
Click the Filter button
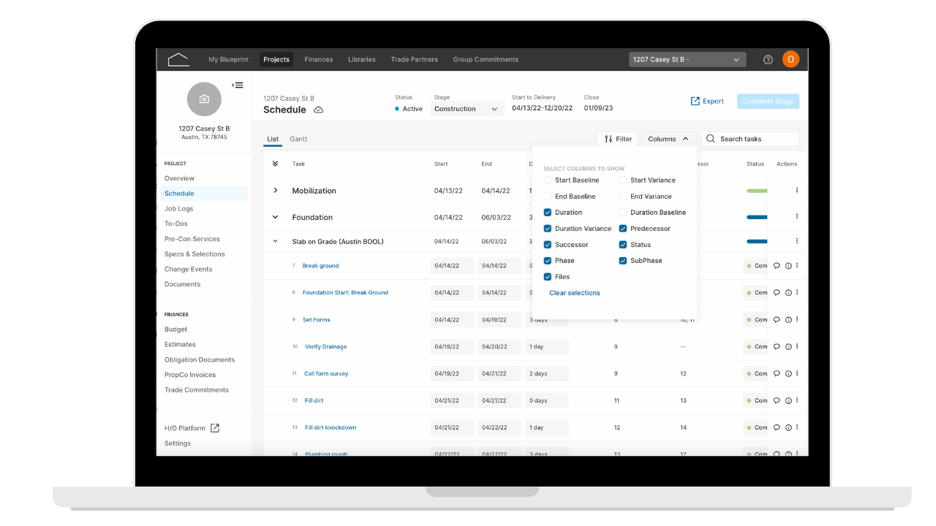tap(618, 139)
